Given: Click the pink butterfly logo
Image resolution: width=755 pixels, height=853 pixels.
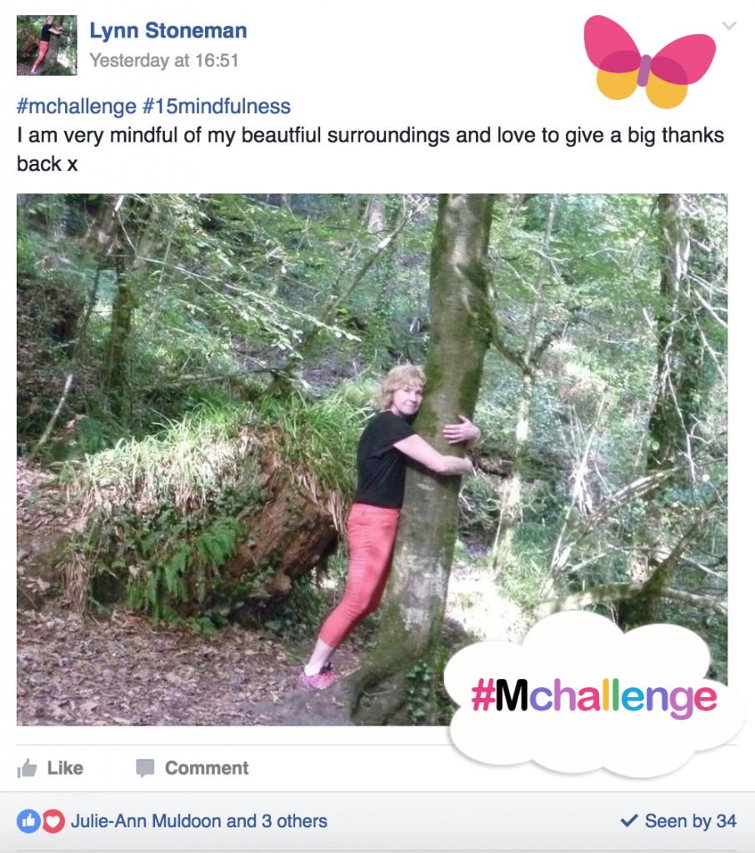Looking at the screenshot, I should (649, 62).
